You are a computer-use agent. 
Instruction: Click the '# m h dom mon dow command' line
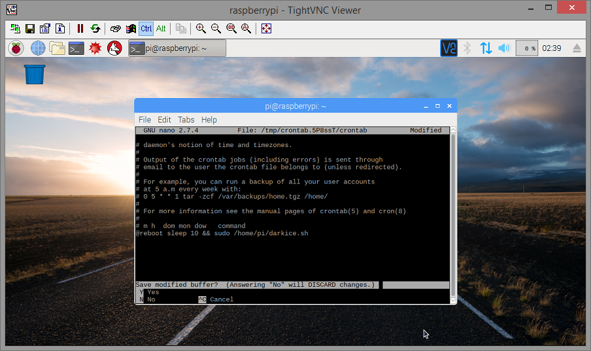click(x=191, y=226)
